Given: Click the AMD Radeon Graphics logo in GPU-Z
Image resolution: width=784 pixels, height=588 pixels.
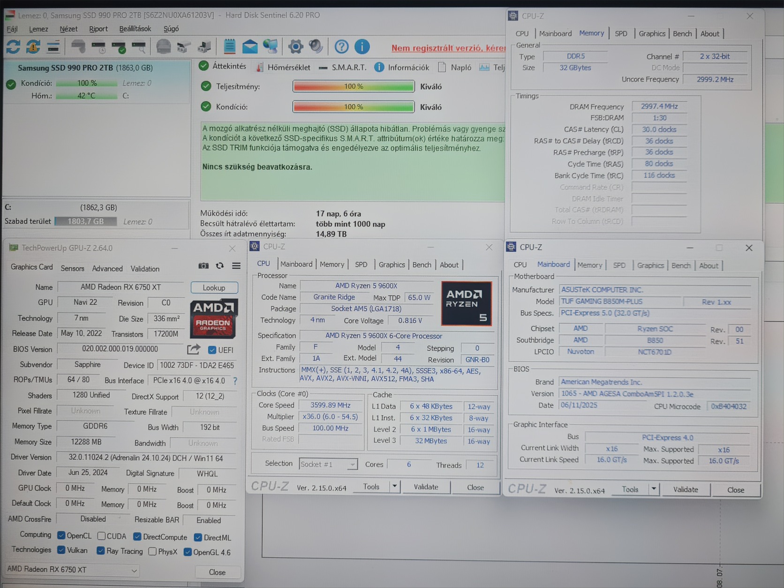Looking at the screenshot, I should (x=214, y=318).
